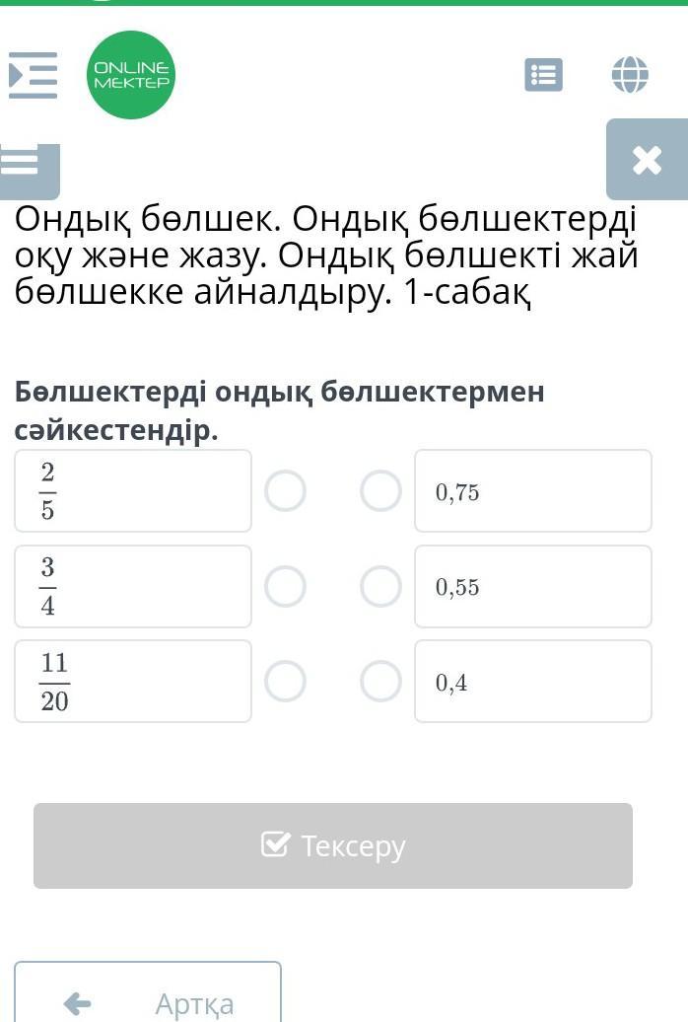Open the indented menu icon at top left

click(34, 75)
